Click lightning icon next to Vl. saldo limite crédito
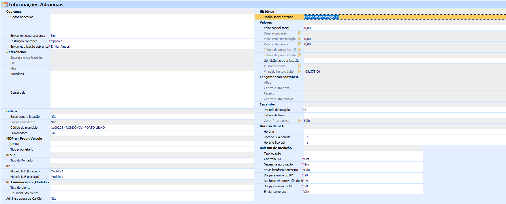This screenshot has height=204, width=506. pos(300,72)
